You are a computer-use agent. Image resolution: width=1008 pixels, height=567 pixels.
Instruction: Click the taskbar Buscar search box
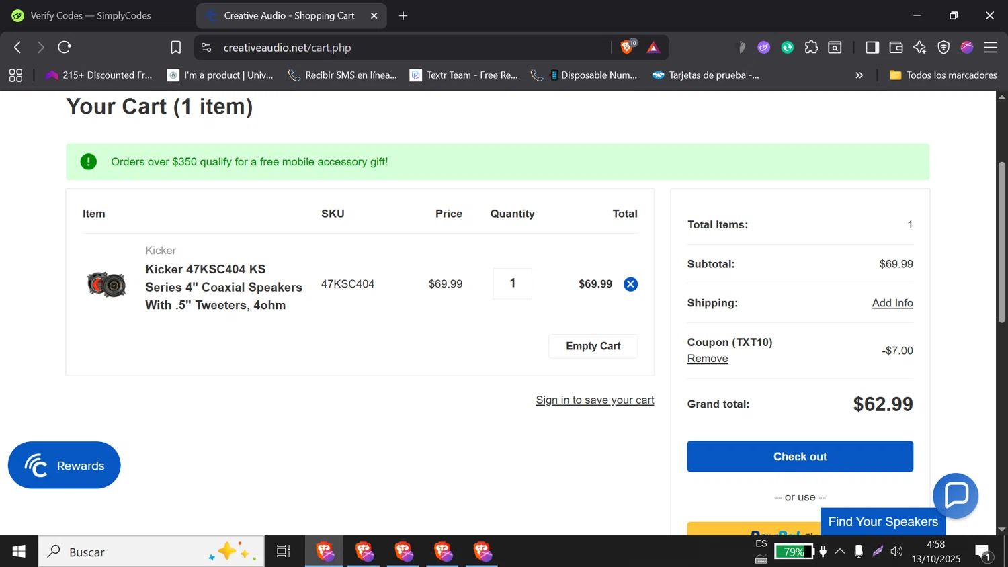[151, 552]
